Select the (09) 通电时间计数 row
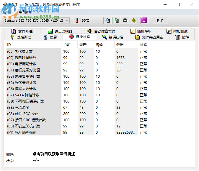199x171 pixels. [x=82, y=58]
